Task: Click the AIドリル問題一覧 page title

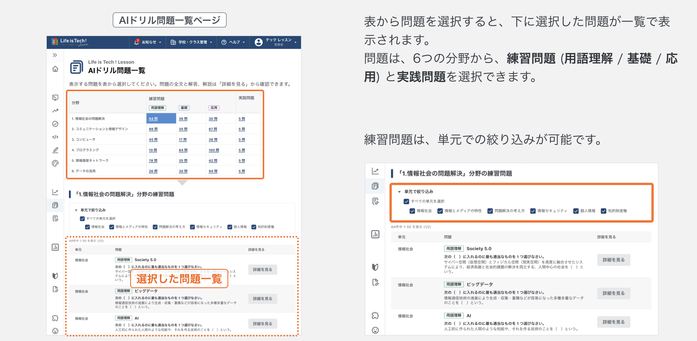Action: coord(117,70)
